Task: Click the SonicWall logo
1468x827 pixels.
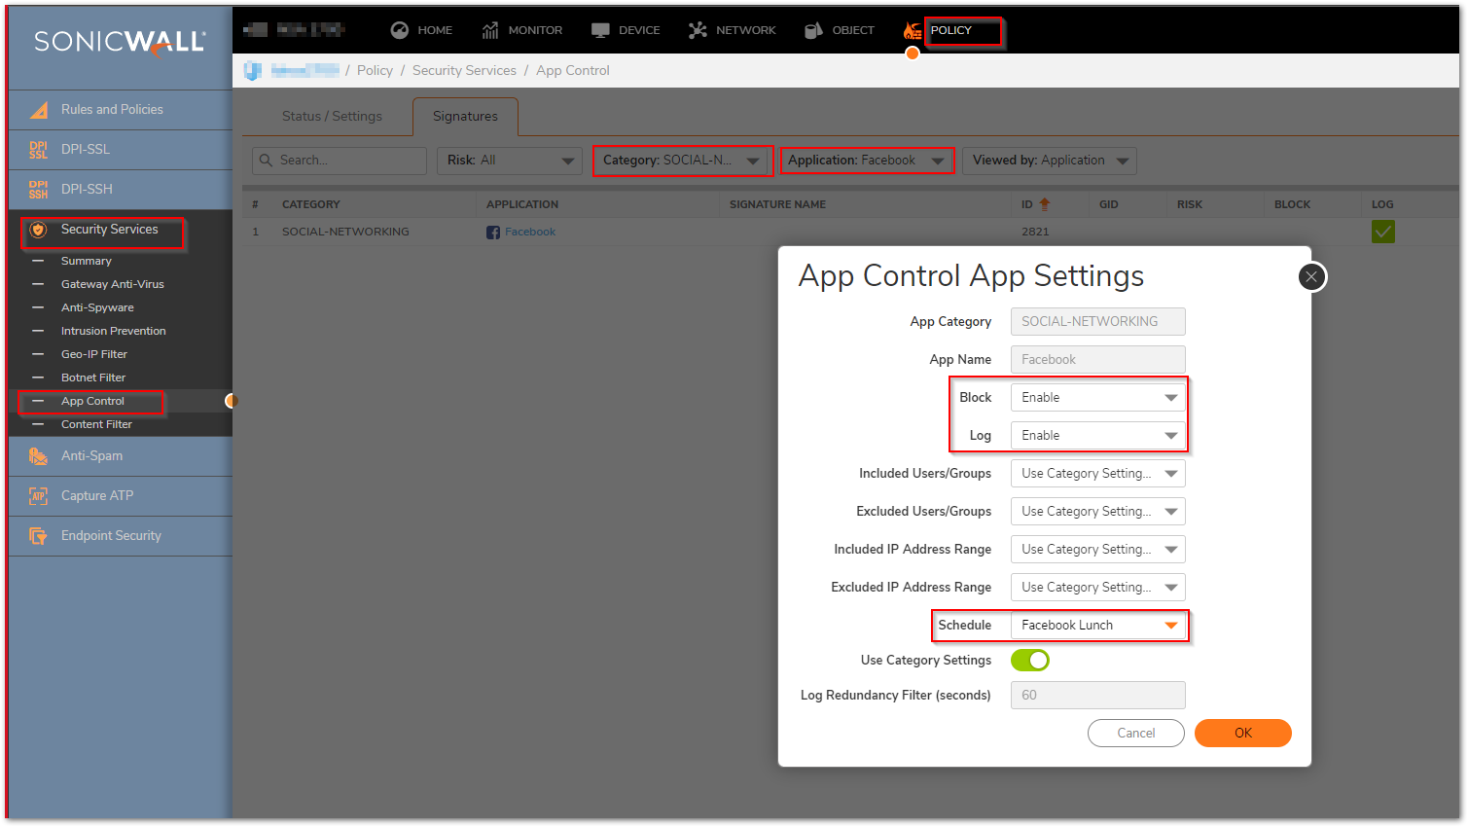Action: tap(120, 42)
